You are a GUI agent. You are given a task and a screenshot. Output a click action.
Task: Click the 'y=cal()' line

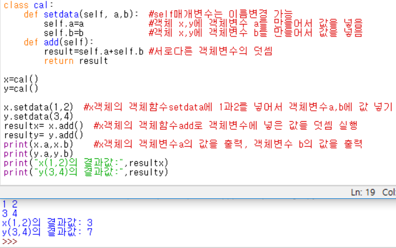click(21, 89)
